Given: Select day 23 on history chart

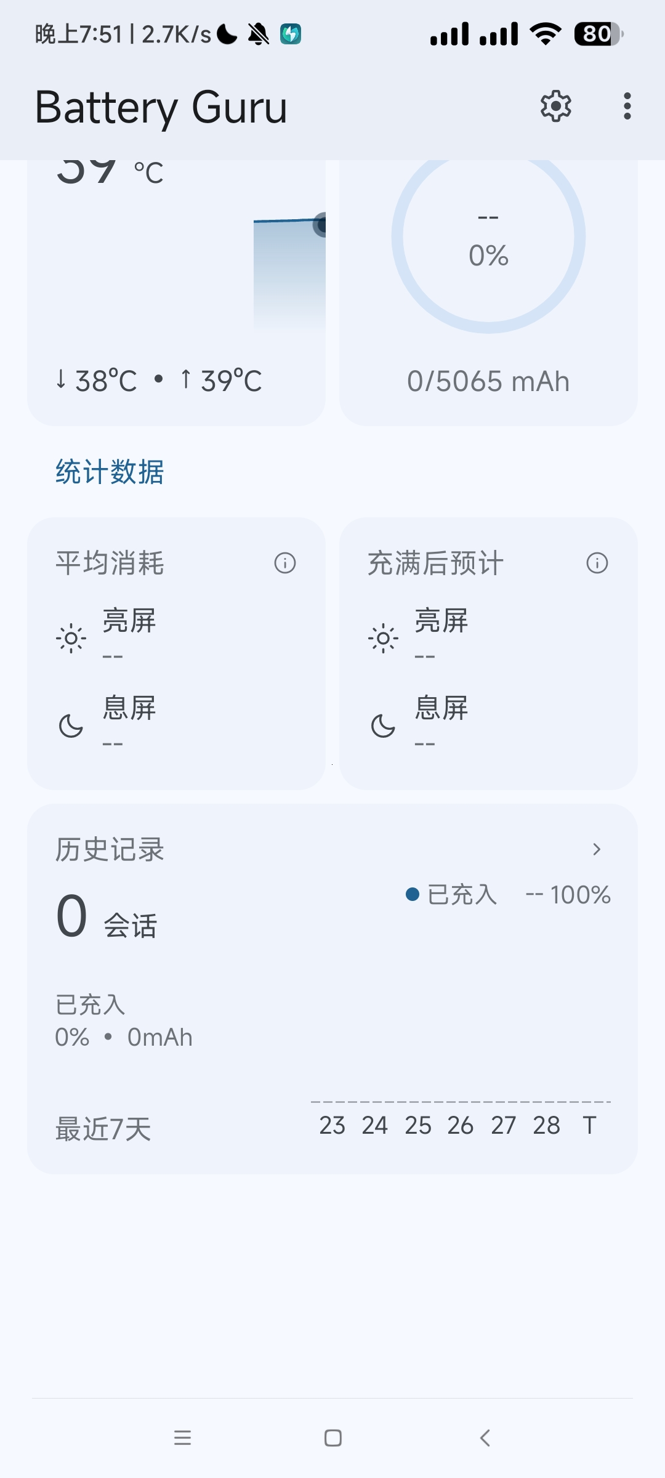Looking at the screenshot, I should (x=332, y=1126).
